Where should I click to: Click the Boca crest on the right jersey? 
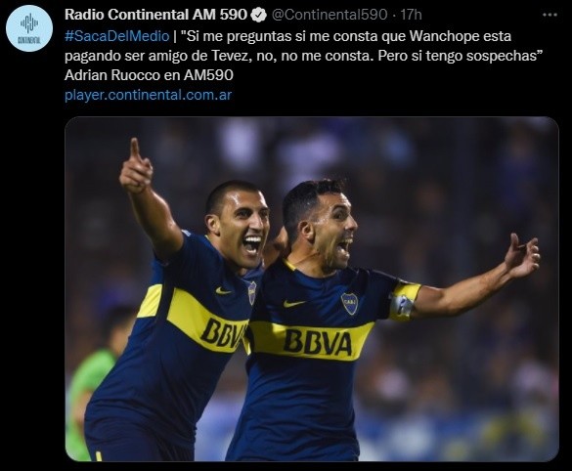[349, 303]
